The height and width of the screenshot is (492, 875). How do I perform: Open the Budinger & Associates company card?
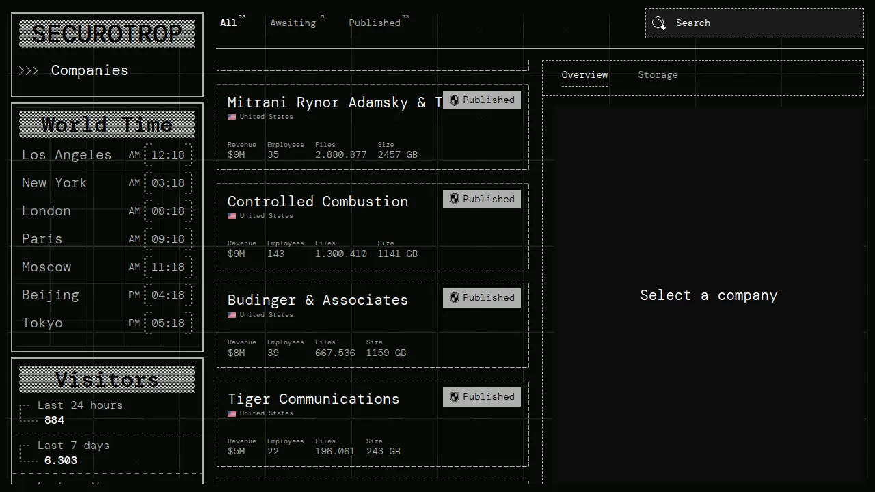click(317, 300)
